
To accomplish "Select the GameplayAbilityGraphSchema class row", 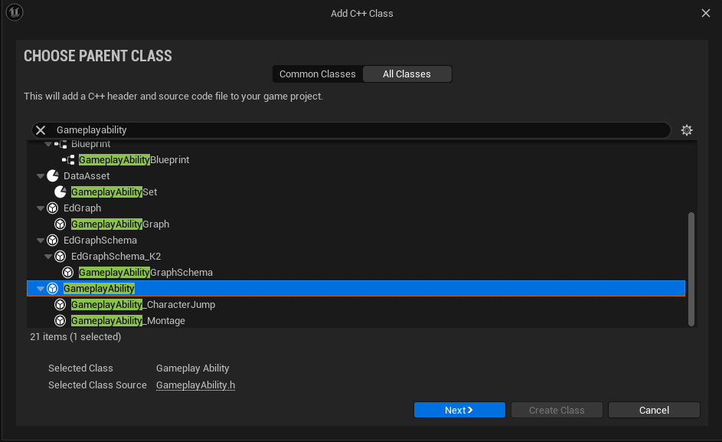I will click(x=356, y=273).
